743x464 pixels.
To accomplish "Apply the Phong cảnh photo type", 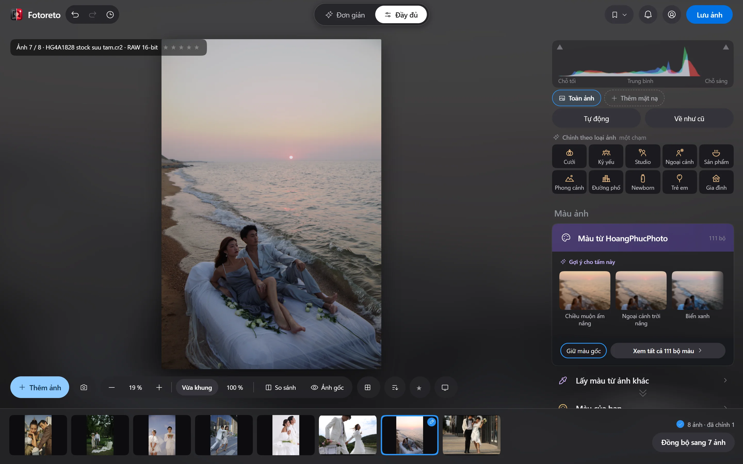I will pyautogui.click(x=569, y=182).
